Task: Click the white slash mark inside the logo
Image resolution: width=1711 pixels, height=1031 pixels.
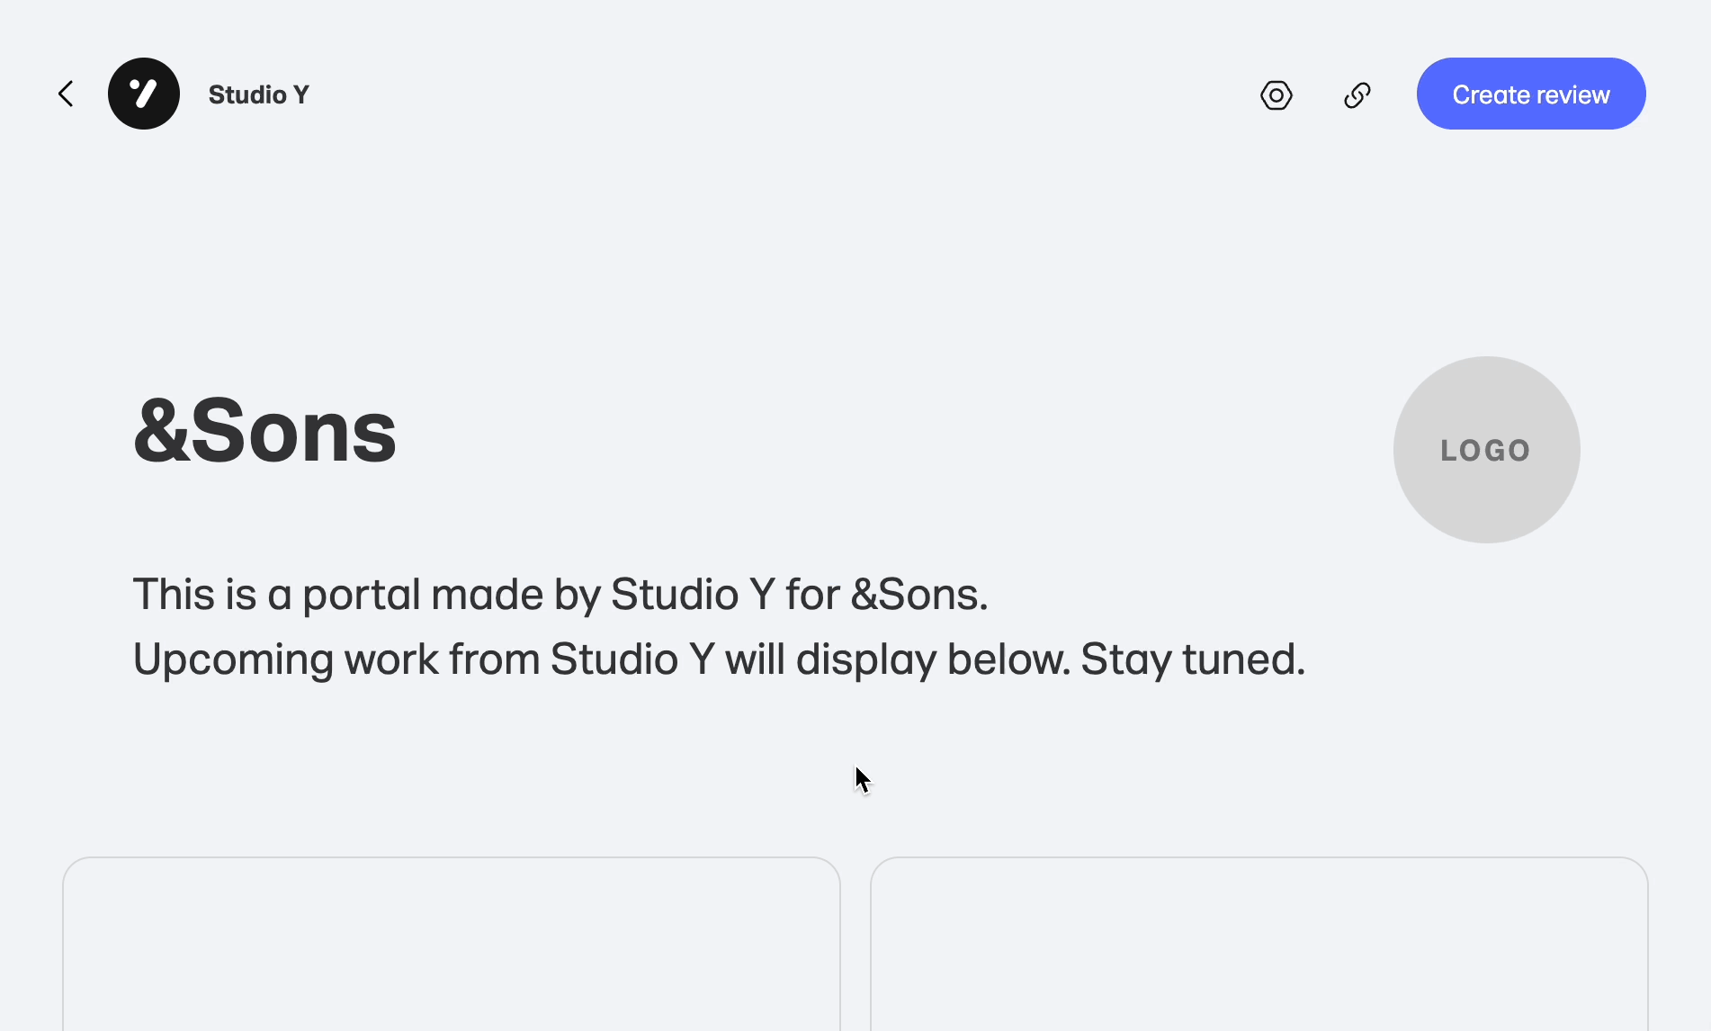Action: pyautogui.click(x=146, y=94)
